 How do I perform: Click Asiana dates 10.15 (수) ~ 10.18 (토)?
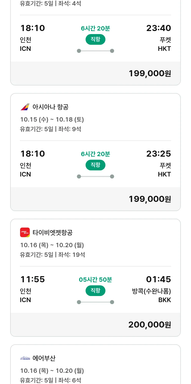(x=52, y=120)
